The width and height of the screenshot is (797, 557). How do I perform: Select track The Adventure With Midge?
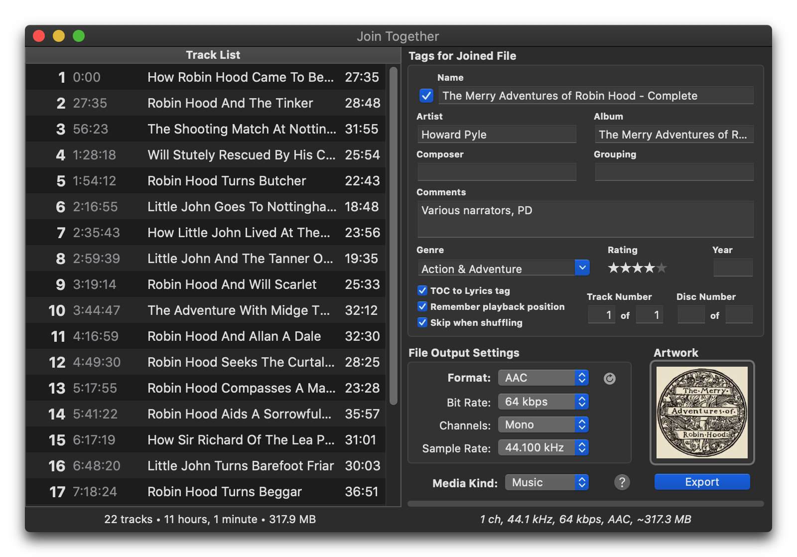(206, 310)
